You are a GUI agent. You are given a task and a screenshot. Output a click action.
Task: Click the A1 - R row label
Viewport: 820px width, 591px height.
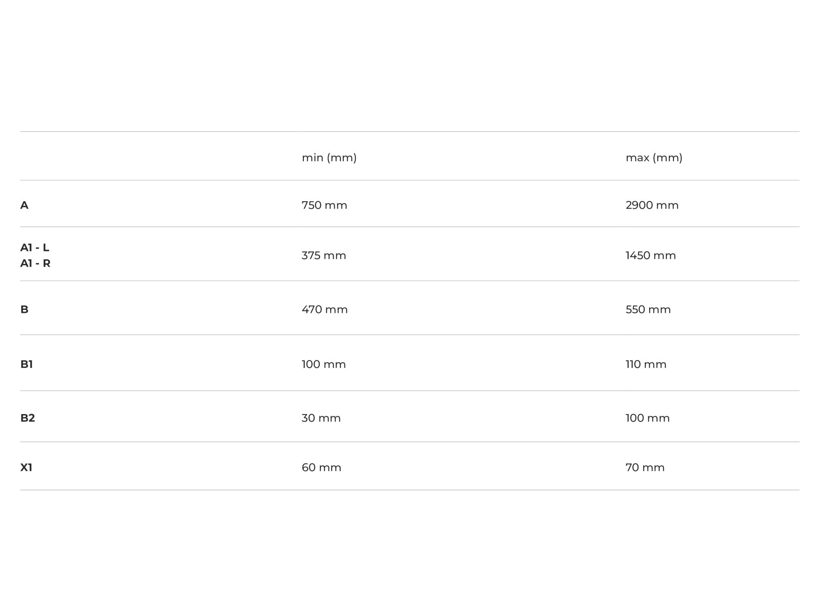click(35, 263)
